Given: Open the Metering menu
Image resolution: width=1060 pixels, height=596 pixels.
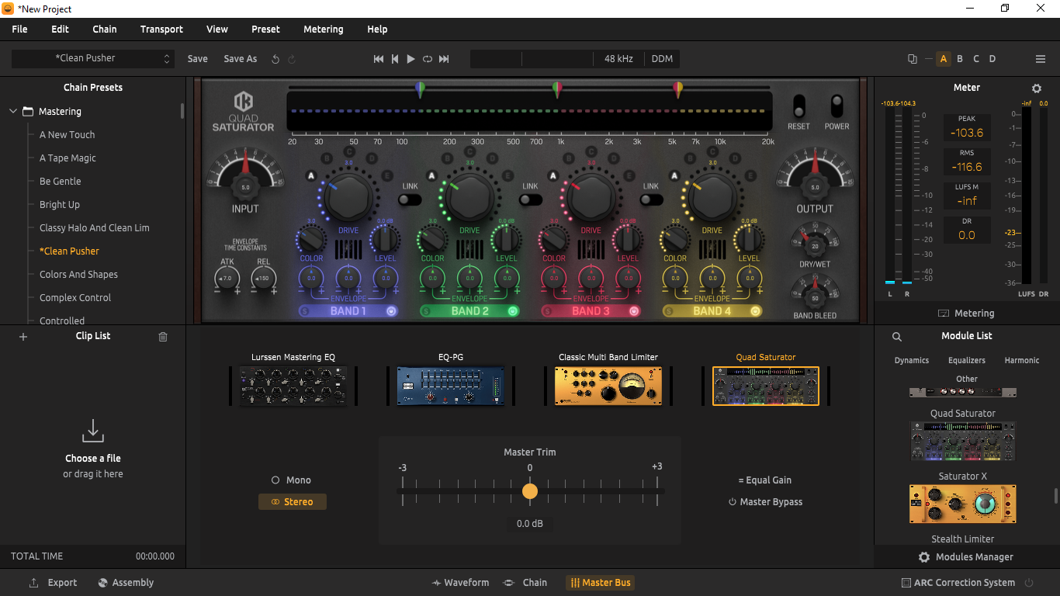Looking at the screenshot, I should (x=323, y=29).
